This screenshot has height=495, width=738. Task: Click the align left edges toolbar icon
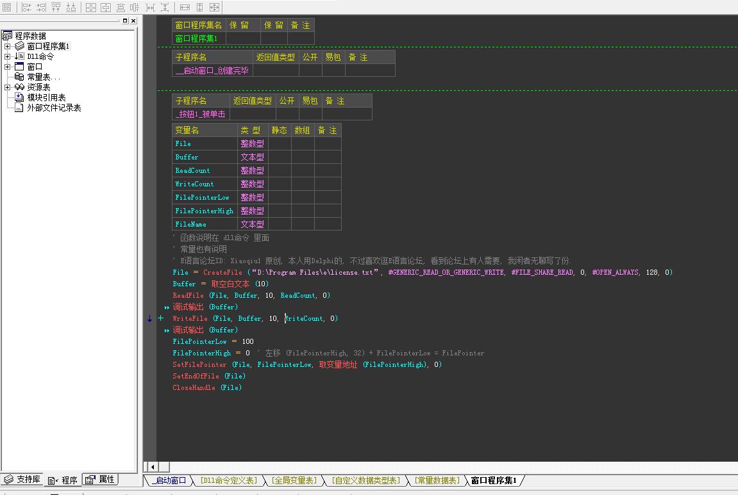(26, 8)
